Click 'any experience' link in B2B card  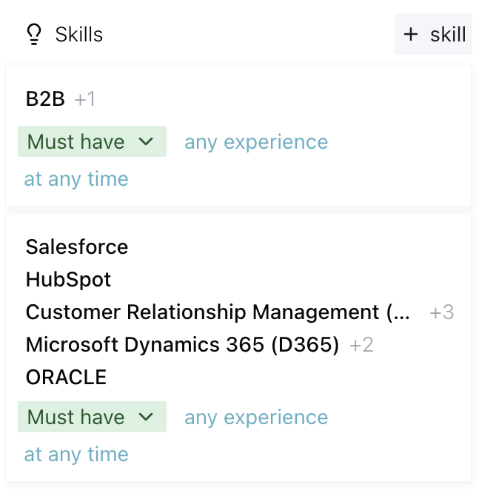tap(255, 141)
